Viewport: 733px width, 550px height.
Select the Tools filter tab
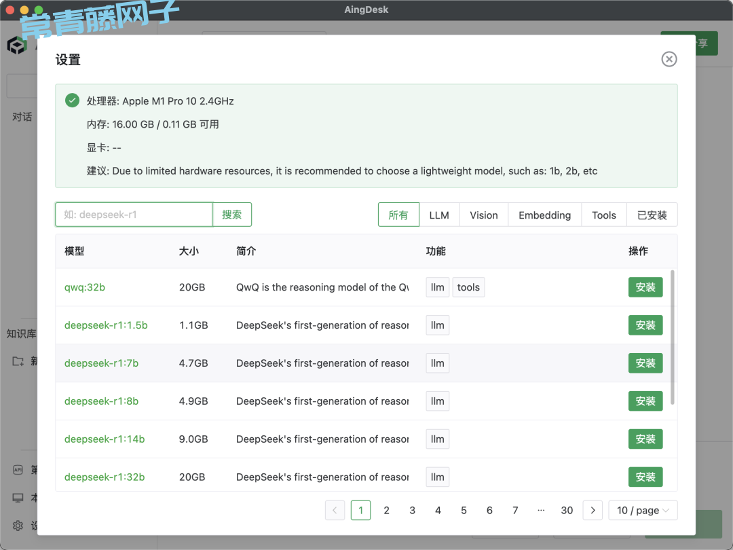[604, 215]
